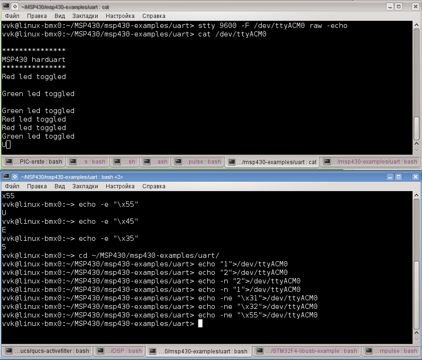Switch to .../DSP : bash tab
The height and width of the screenshot is (360, 422).
coord(119,351)
